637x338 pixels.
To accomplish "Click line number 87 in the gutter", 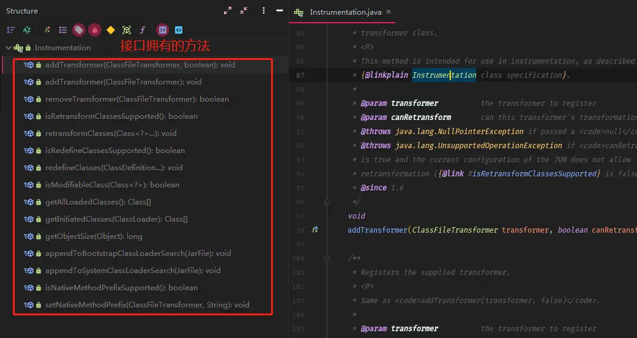I will click(x=300, y=75).
